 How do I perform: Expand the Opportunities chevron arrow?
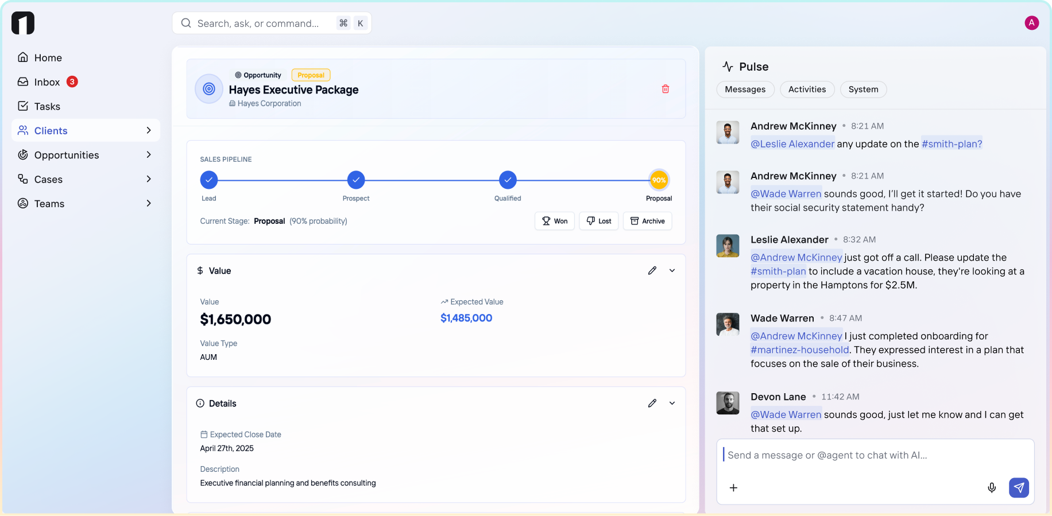[x=149, y=155]
